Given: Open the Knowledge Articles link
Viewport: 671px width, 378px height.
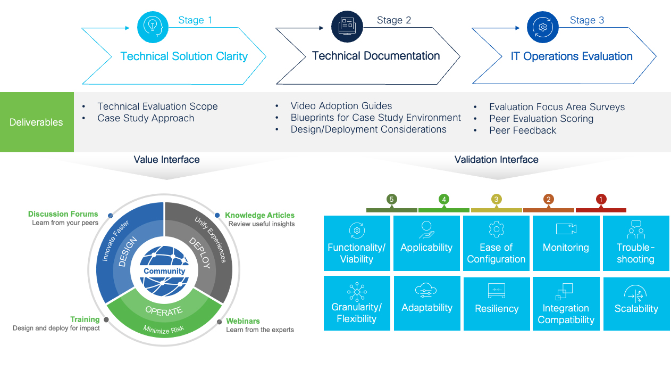Looking at the screenshot, I should tap(259, 215).
